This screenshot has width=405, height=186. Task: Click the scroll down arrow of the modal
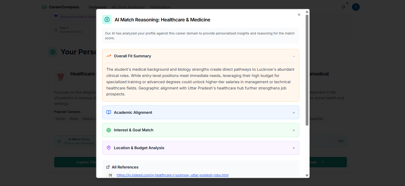click(x=307, y=176)
